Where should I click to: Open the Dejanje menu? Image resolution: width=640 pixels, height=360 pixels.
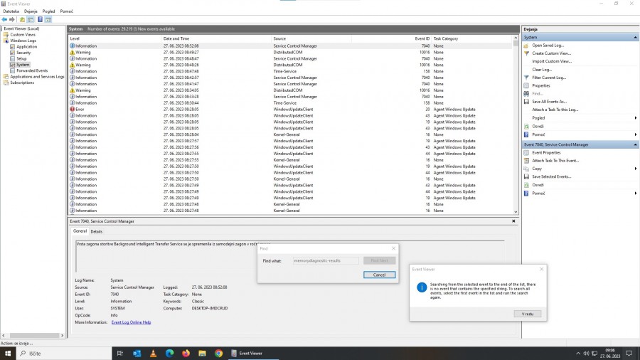pos(31,11)
